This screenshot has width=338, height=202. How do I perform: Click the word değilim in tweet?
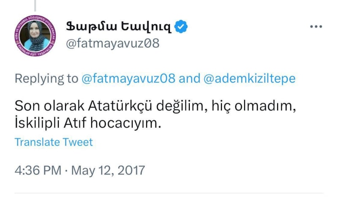pyautogui.click(x=182, y=106)
